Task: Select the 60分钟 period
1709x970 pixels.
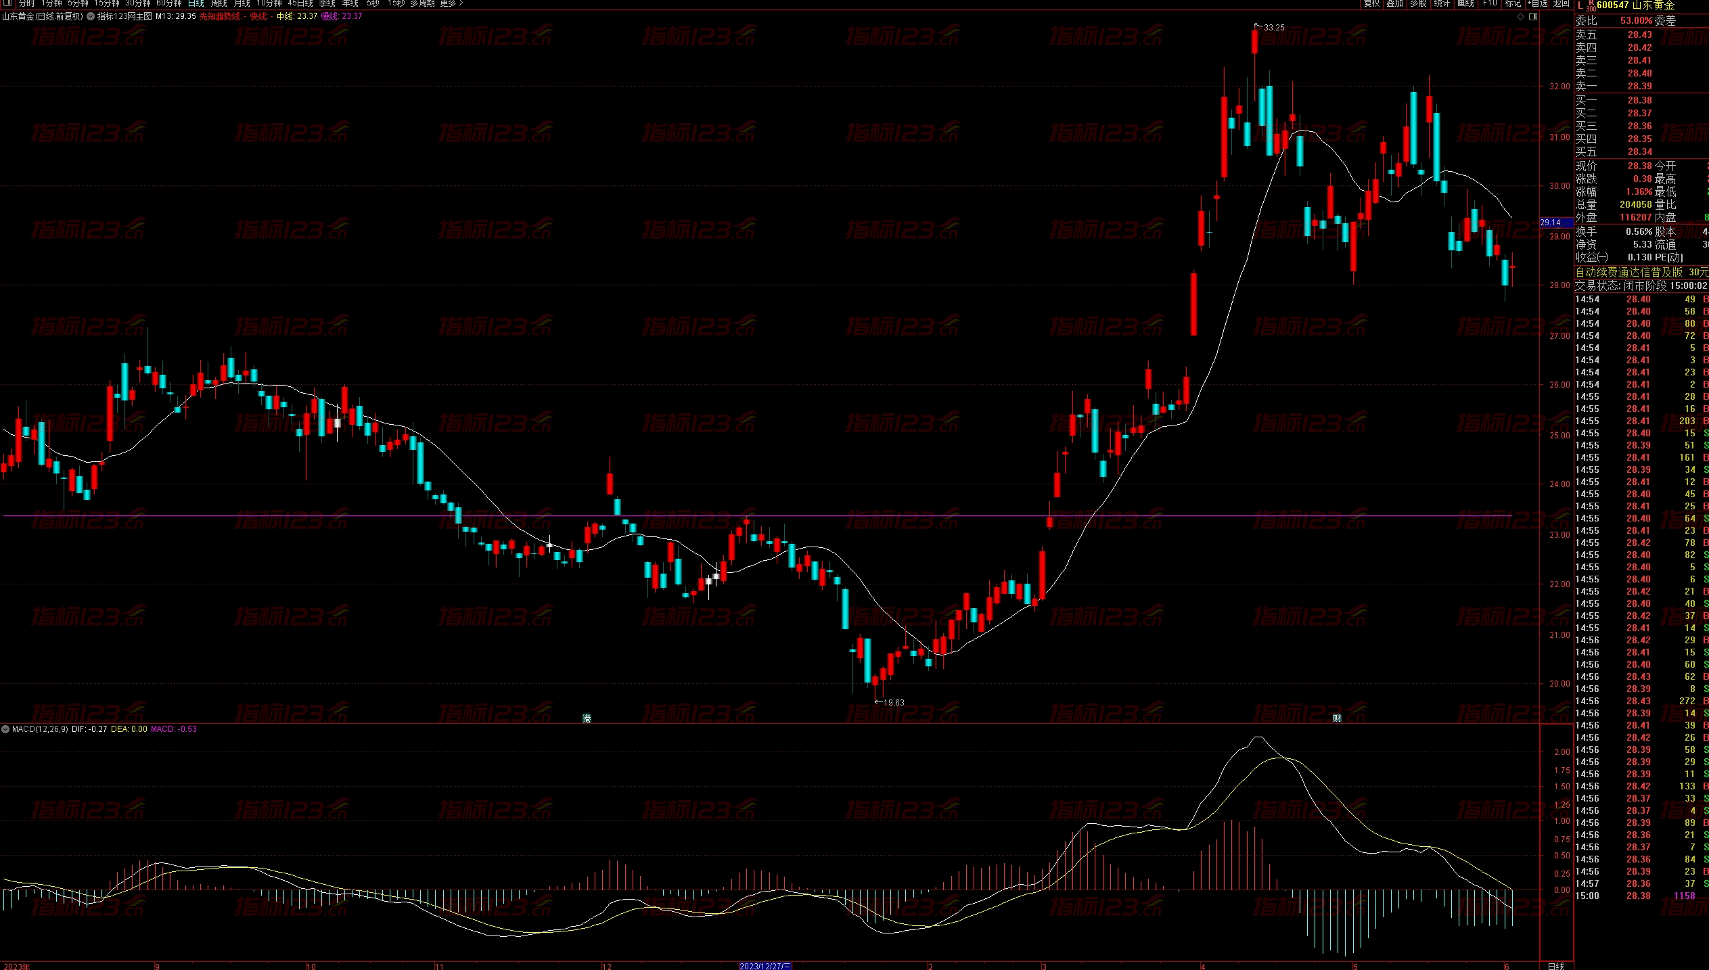Action: 169,3
